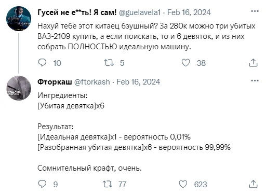Reply to the first tweet by guelavela1
Screen dimensions: 266x195
42,63
